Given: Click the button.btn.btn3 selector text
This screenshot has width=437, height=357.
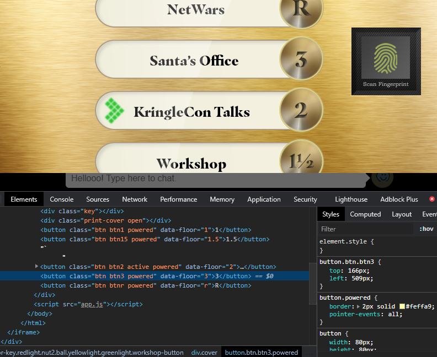Looking at the screenshot, I should (347, 262).
